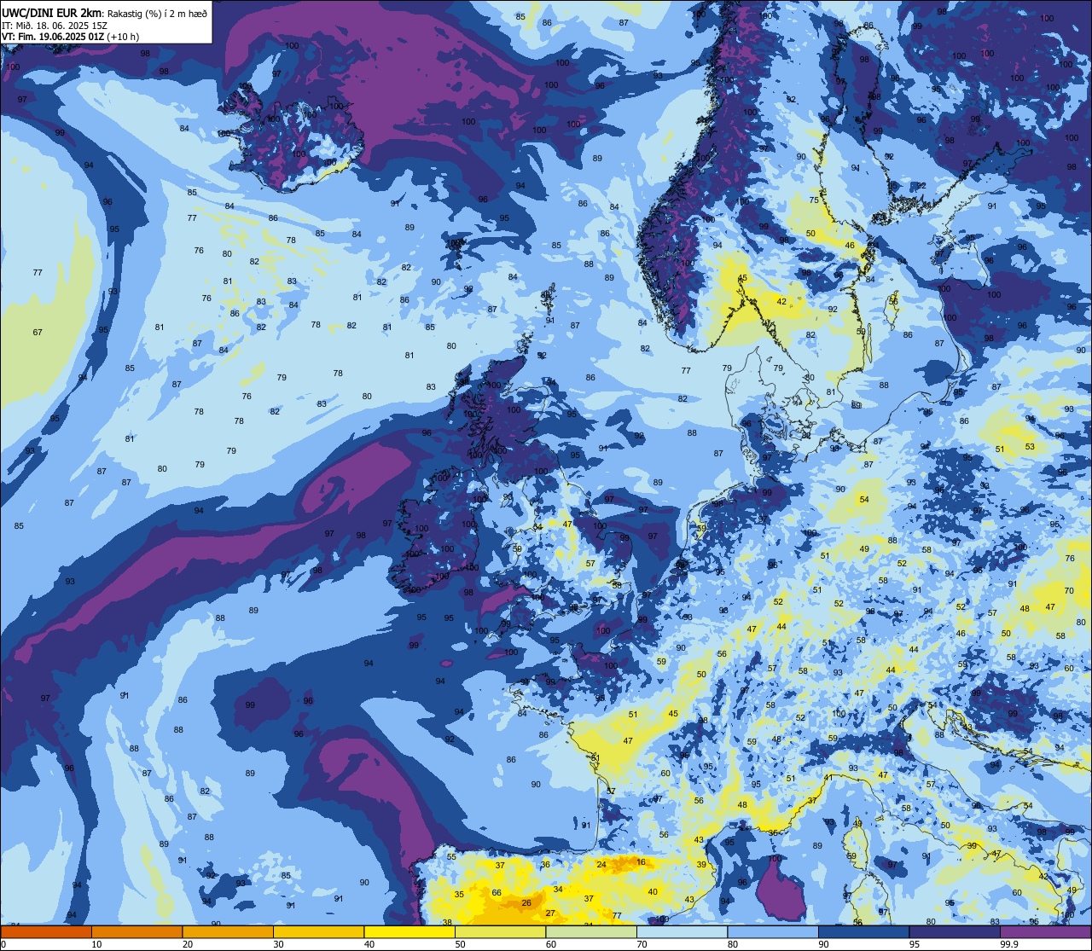
Task: Click the "(+10 h)" forecast offset text
Action: [123, 37]
